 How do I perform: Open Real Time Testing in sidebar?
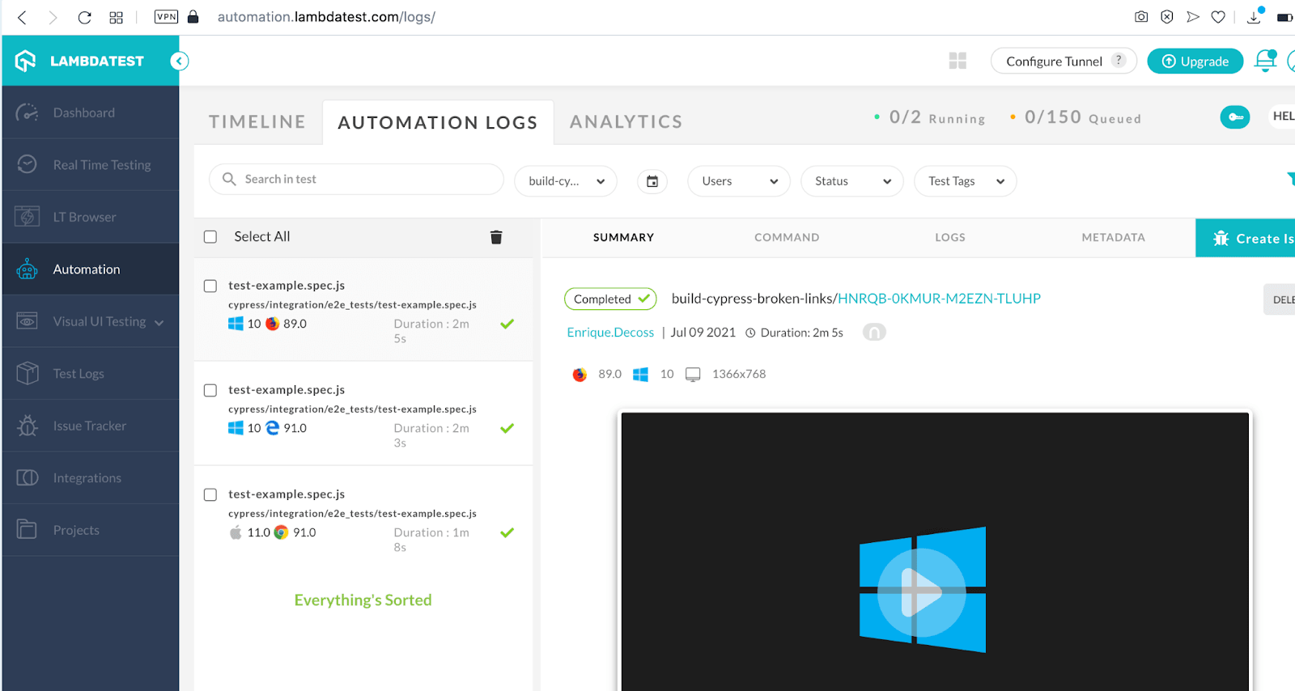[x=102, y=164]
